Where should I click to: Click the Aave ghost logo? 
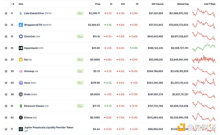pos(21,83)
